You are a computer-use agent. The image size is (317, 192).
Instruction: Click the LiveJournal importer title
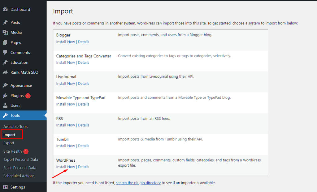click(66, 77)
